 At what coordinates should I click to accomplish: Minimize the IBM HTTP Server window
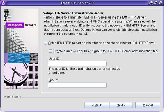coord(151,3)
